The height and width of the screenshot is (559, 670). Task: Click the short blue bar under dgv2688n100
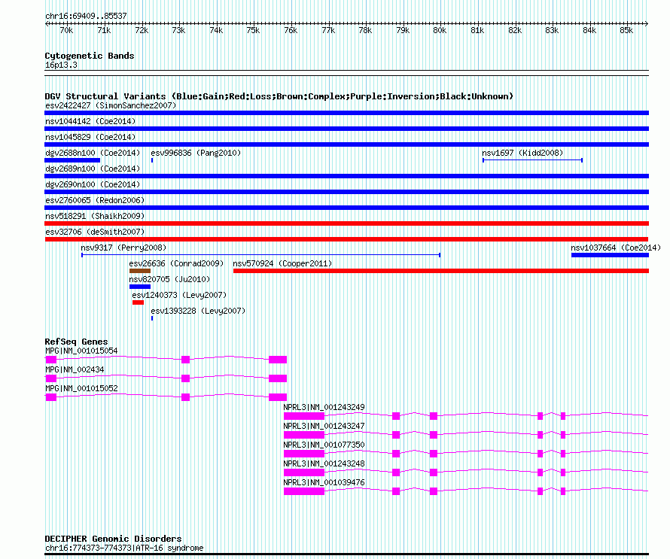pos(72,160)
